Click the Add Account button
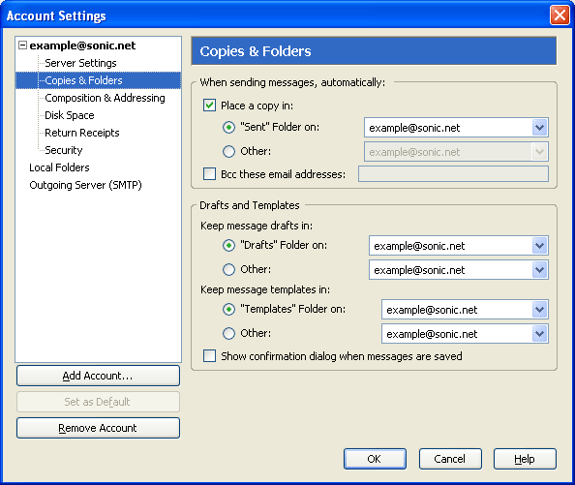Screen dimensions: 575x485 click(x=98, y=376)
